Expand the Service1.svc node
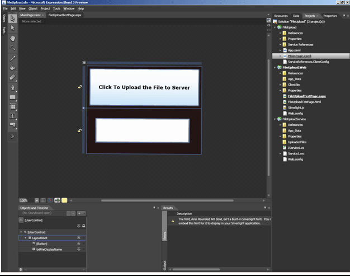This screenshot has height=276, width=350. (280, 153)
